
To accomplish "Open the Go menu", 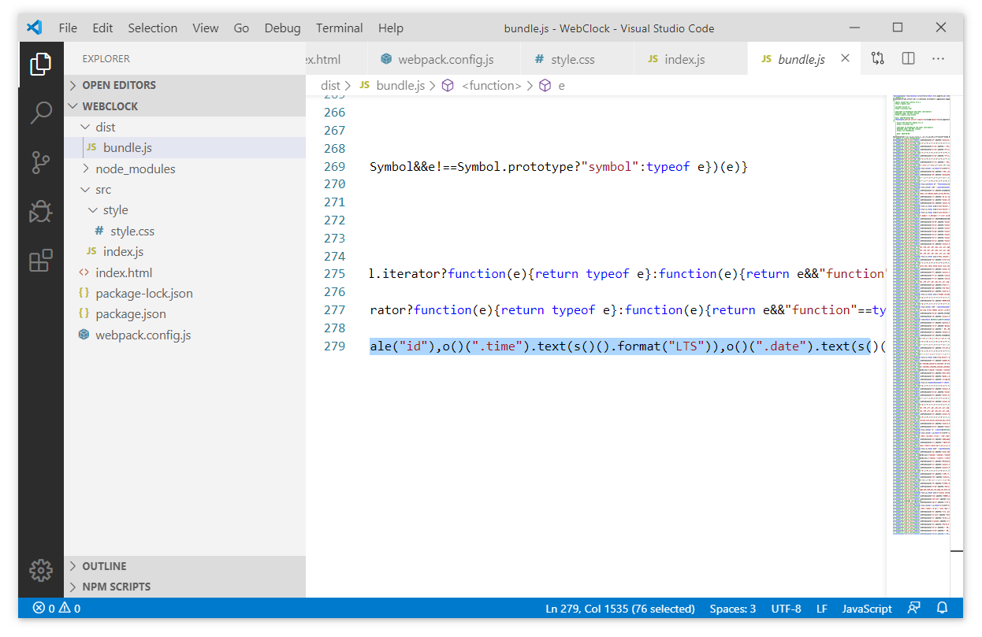I will pyautogui.click(x=241, y=28).
